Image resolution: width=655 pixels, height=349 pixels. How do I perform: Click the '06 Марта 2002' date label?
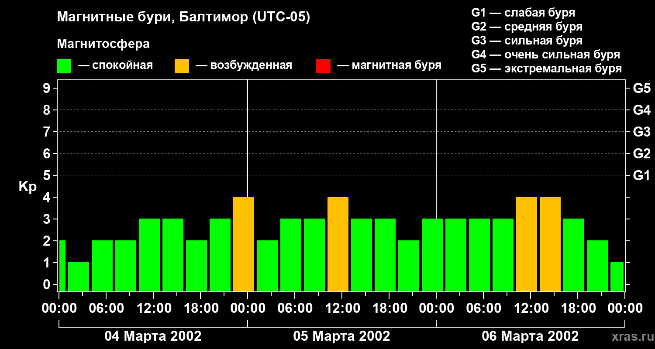[530, 336]
